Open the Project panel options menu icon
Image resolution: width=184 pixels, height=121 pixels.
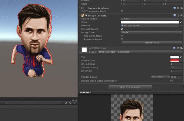[76, 100]
